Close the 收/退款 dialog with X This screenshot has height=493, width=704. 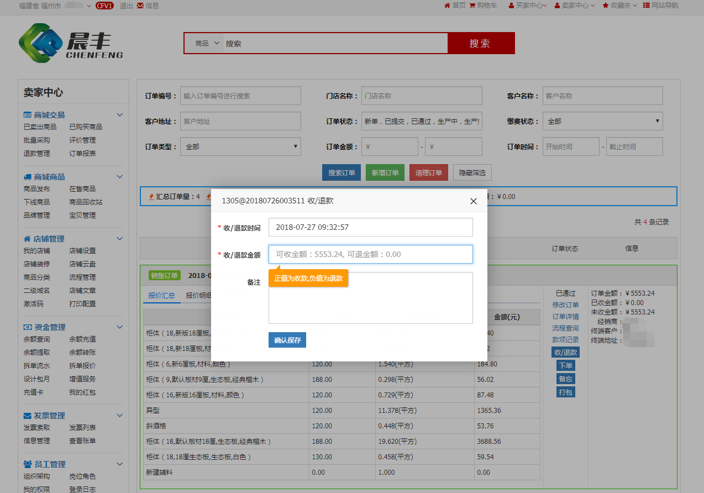tap(473, 201)
